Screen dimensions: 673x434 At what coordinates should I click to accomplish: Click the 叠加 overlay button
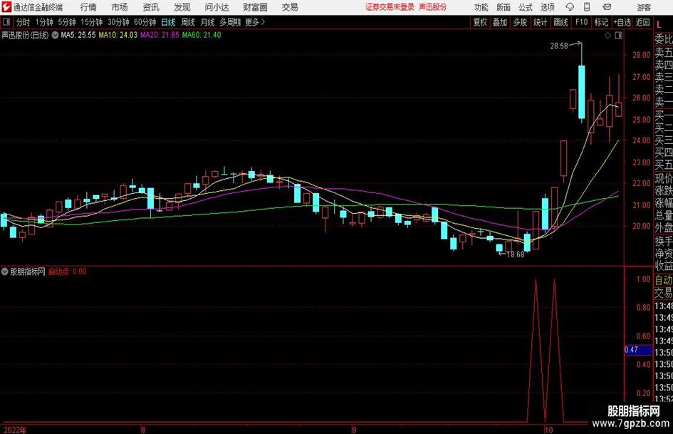[x=500, y=22]
